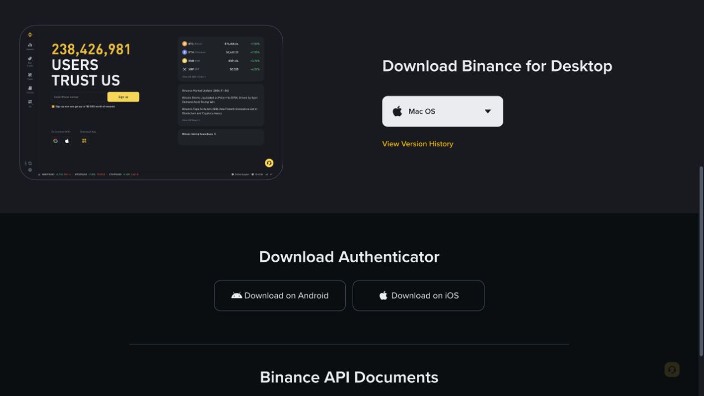704x396 pixels.
Task: Click the Download on iOS button
Action: point(419,296)
